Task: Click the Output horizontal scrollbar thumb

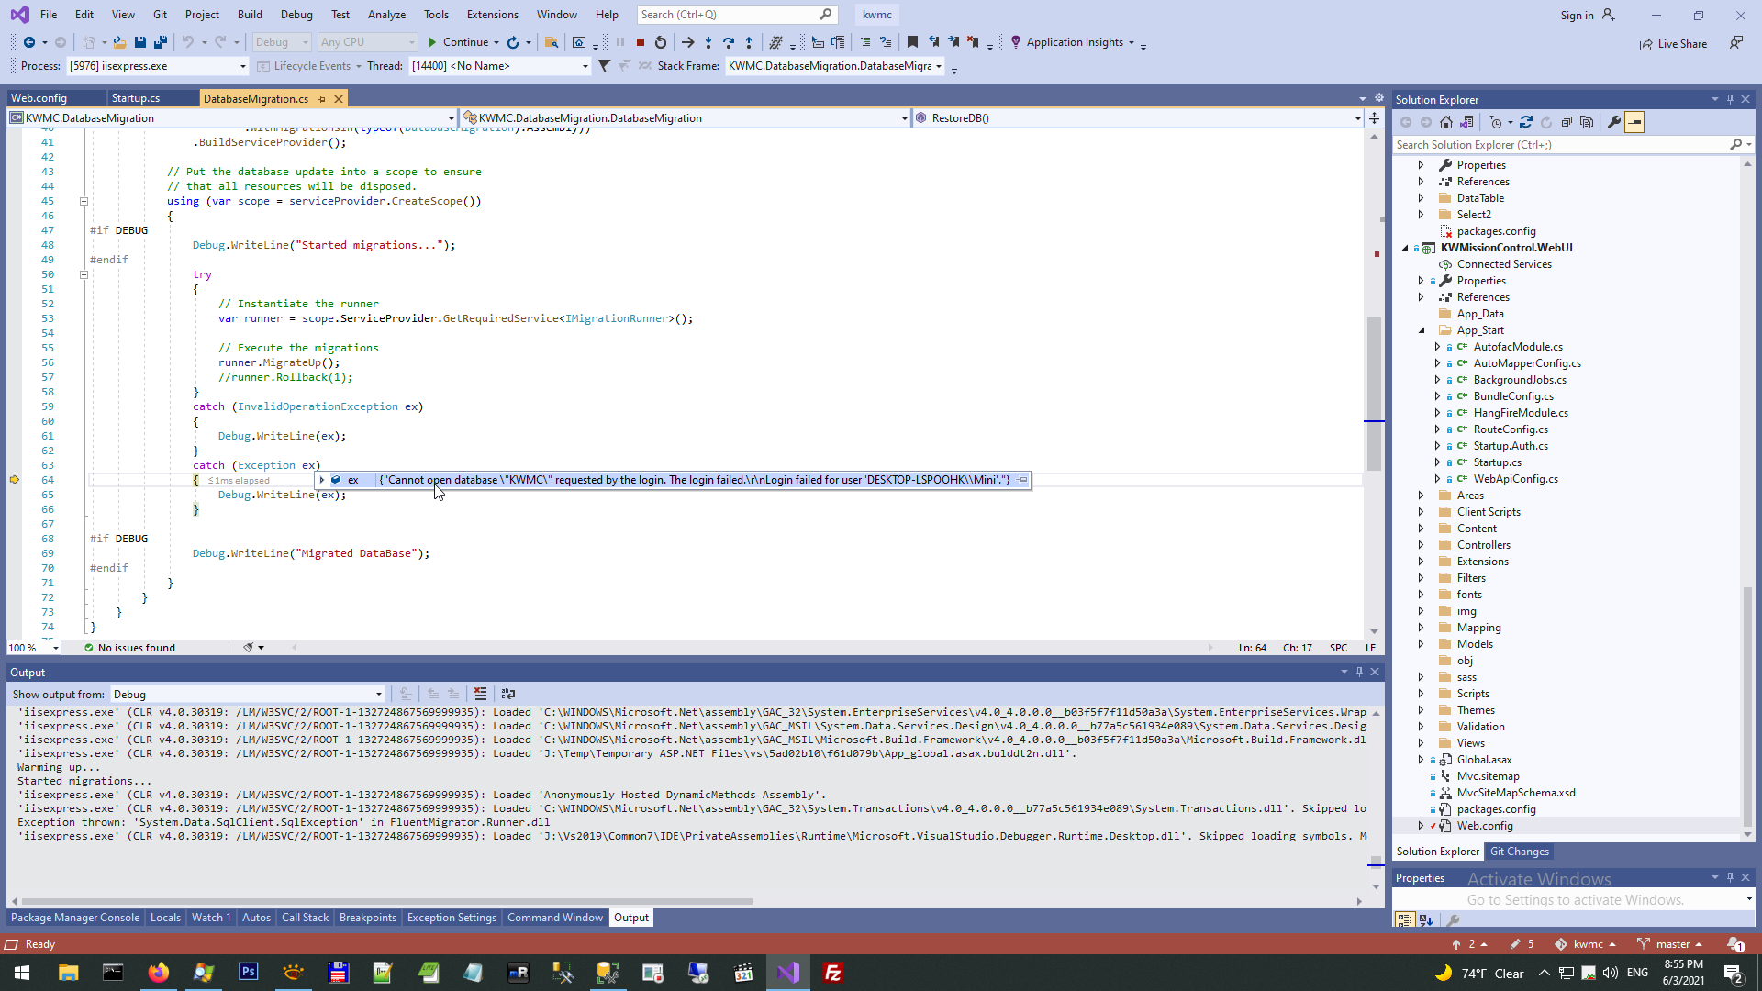Action: pyautogui.click(x=385, y=901)
